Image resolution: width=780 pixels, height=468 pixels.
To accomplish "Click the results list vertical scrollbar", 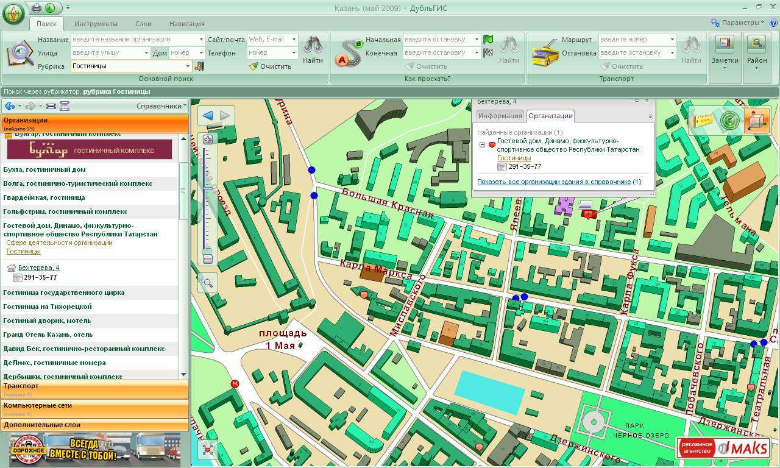I will [x=183, y=256].
